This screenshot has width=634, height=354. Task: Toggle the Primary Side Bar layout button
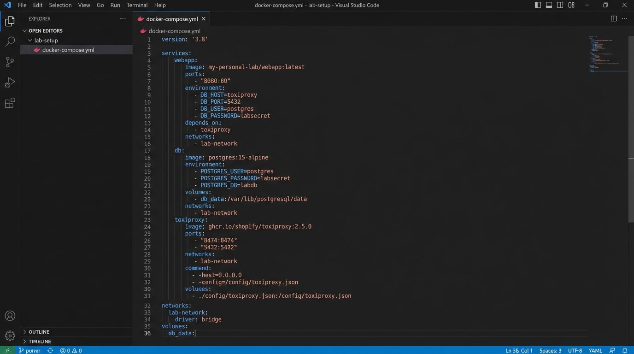click(538, 5)
